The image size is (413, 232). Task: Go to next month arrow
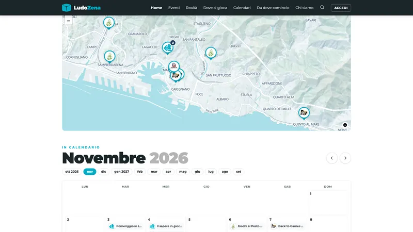[x=345, y=158]
